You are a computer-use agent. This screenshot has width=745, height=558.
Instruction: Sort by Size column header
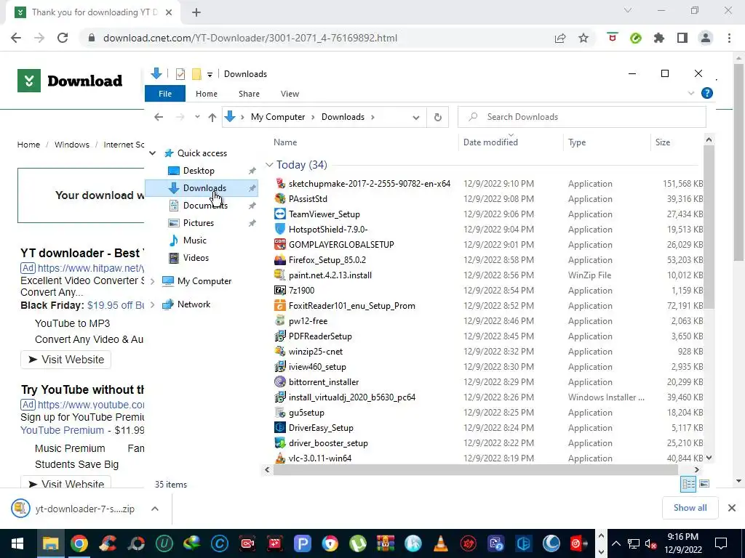[x=663, y=142]
